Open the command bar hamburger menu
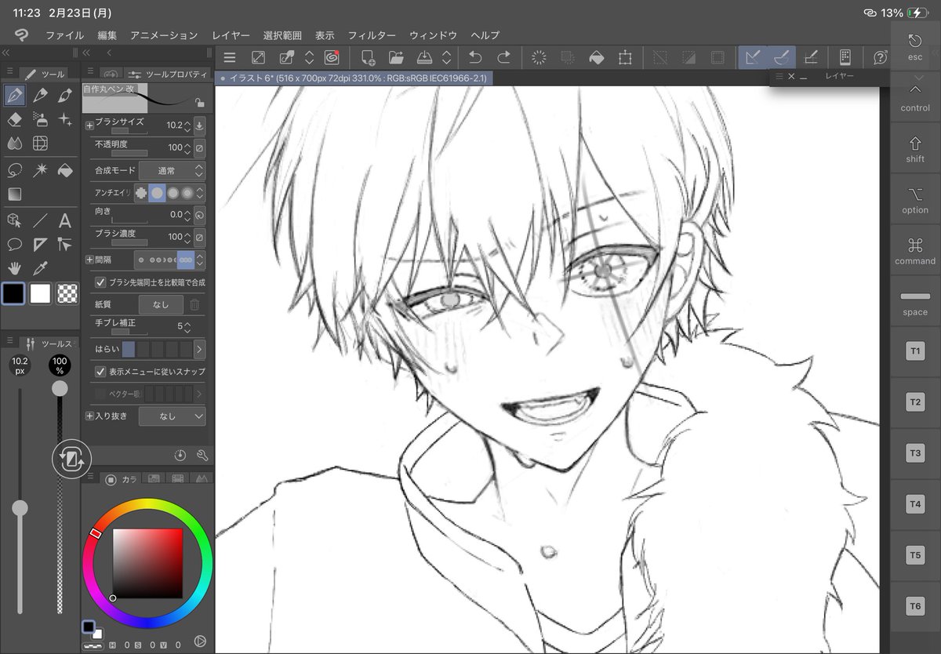The width and height of the screenshot is (941, 654). pos(229,57)
